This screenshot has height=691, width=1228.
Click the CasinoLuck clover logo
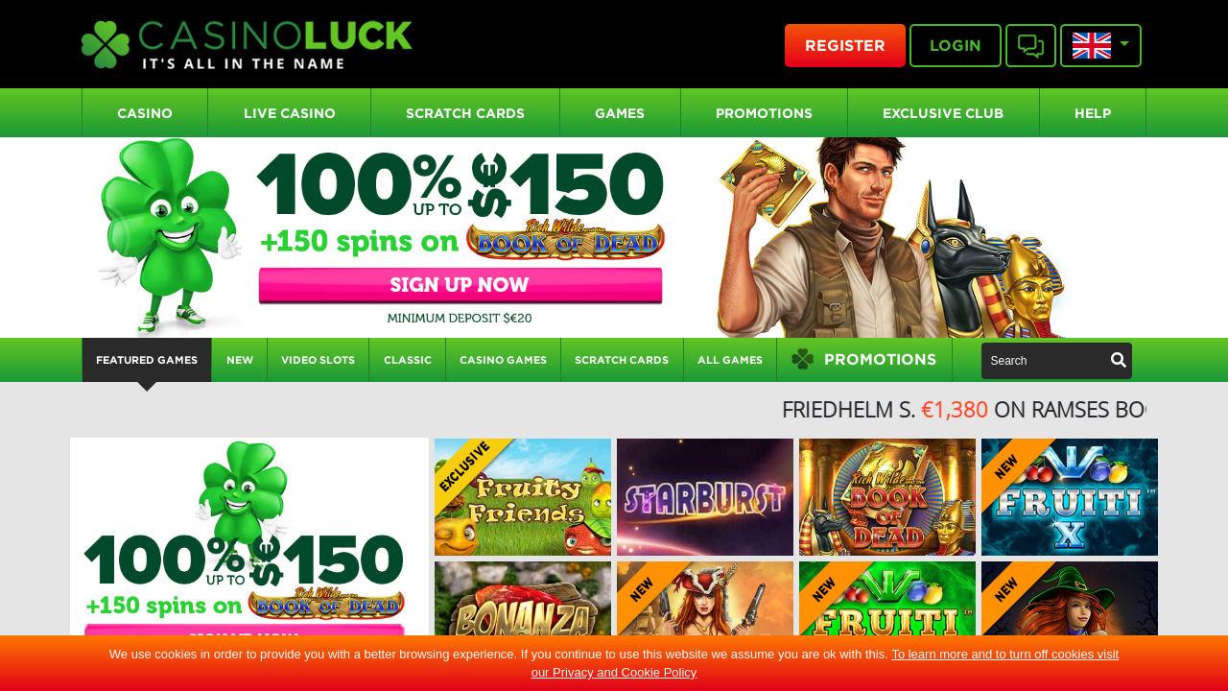point(247,45)
